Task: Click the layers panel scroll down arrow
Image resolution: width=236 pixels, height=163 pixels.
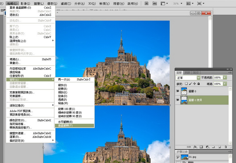Action: click(230, 143)
